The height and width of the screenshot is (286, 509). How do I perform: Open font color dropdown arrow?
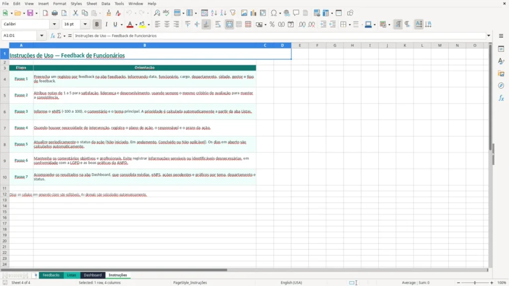136,25
